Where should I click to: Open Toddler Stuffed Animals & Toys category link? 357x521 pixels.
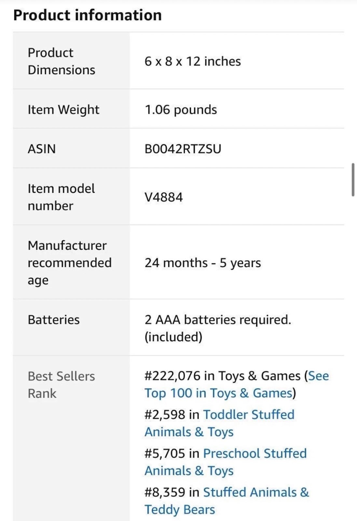pyautogui.click(x=219, y=423)
